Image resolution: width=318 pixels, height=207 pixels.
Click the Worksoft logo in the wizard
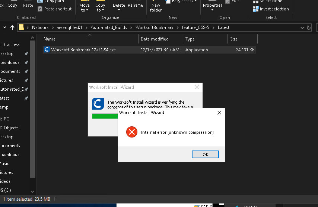[x=98, y=104]
